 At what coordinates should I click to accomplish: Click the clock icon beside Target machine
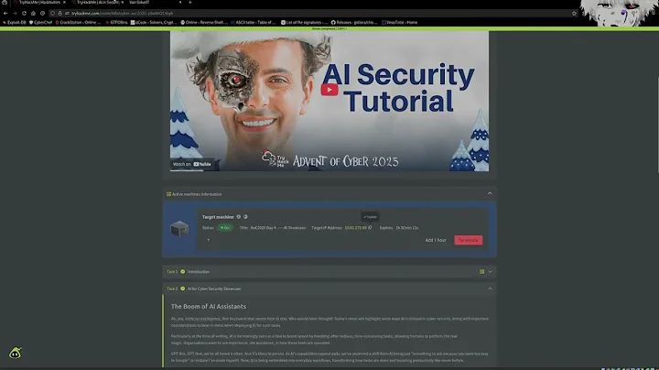(245, 217)
